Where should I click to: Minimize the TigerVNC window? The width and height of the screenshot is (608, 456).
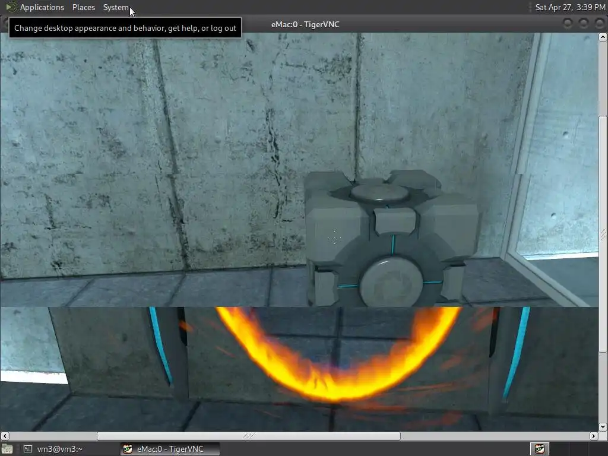[x=567, y=24]
